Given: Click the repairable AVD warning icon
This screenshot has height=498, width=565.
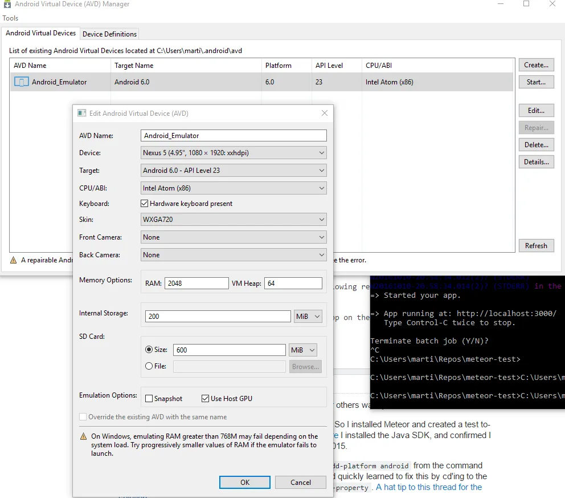Looking at the screenshot, I should (13, 260).
